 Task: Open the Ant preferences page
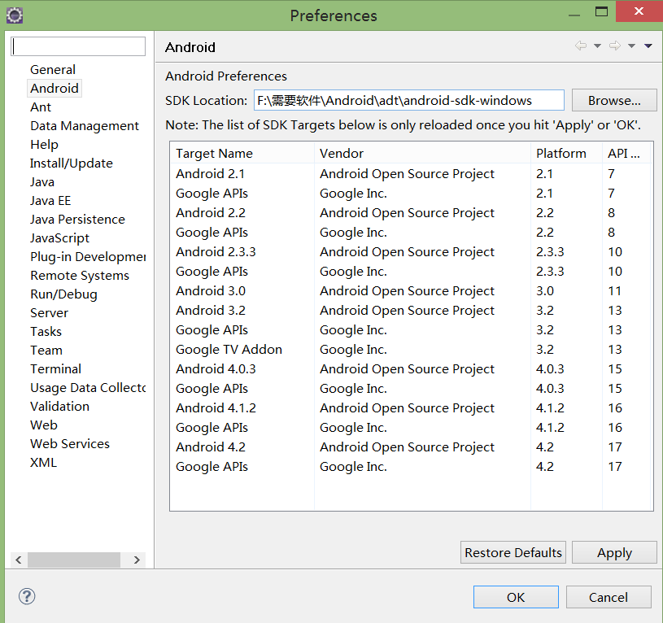coord(41,107)
